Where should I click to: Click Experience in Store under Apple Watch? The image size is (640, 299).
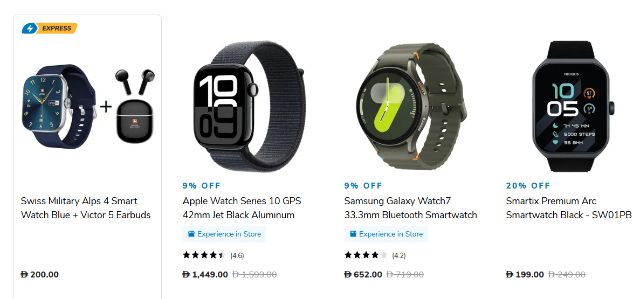(x=224, y=234)
